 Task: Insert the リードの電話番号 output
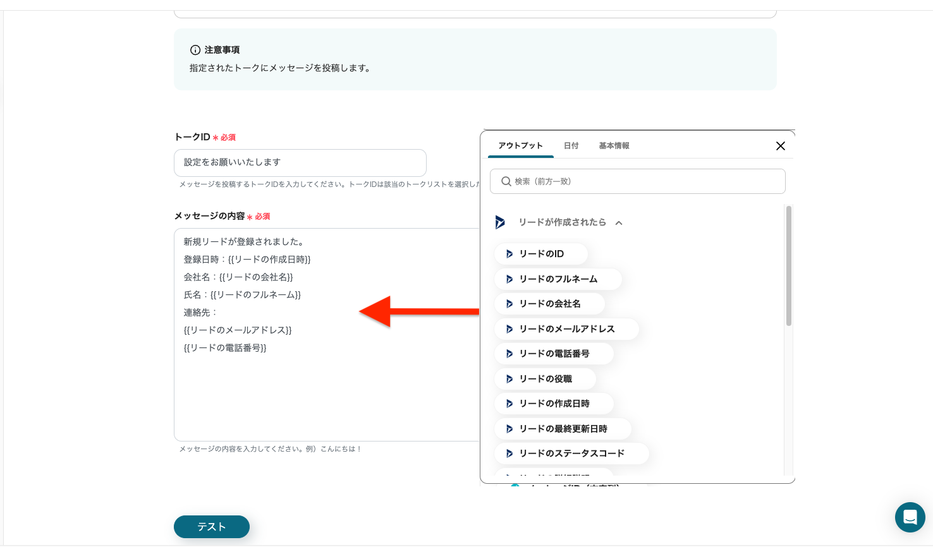(x=554, y=354)
